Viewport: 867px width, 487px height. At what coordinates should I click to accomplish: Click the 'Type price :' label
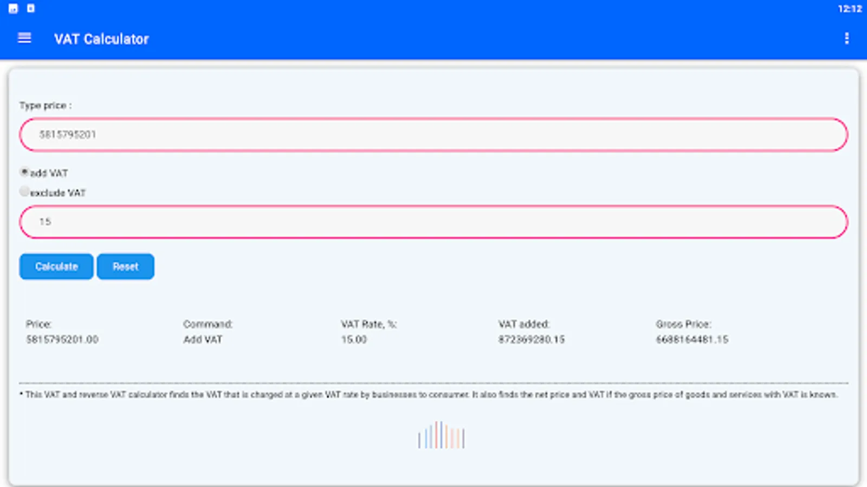(46, 106)
